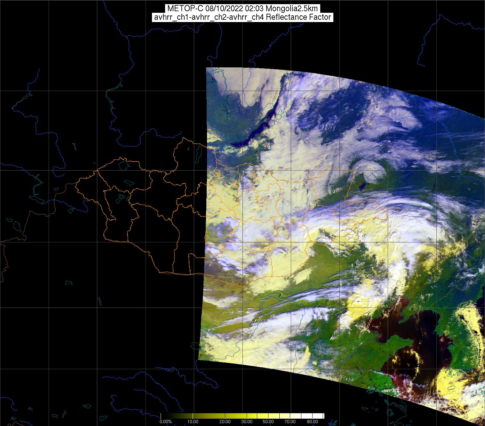Click the 'avhrr_ch1-avhrr_ch2-avhrr_ch4 Reflectance Factor' caption
Viewport: 485px width, 426px height.
coord(242,17)
